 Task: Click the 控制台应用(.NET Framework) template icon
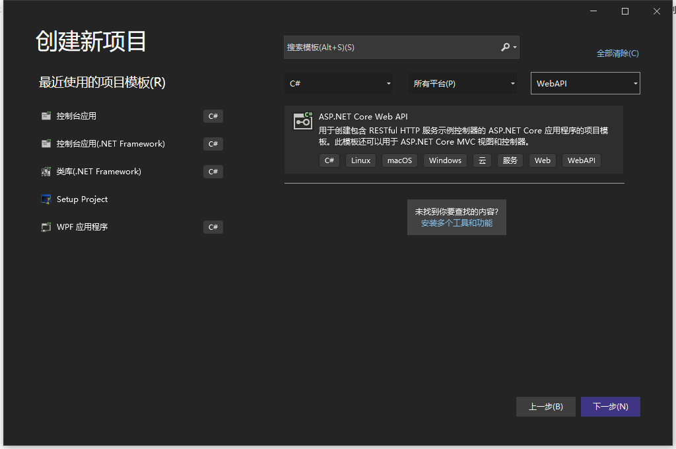pyautogui.click(x=46, y=144)
